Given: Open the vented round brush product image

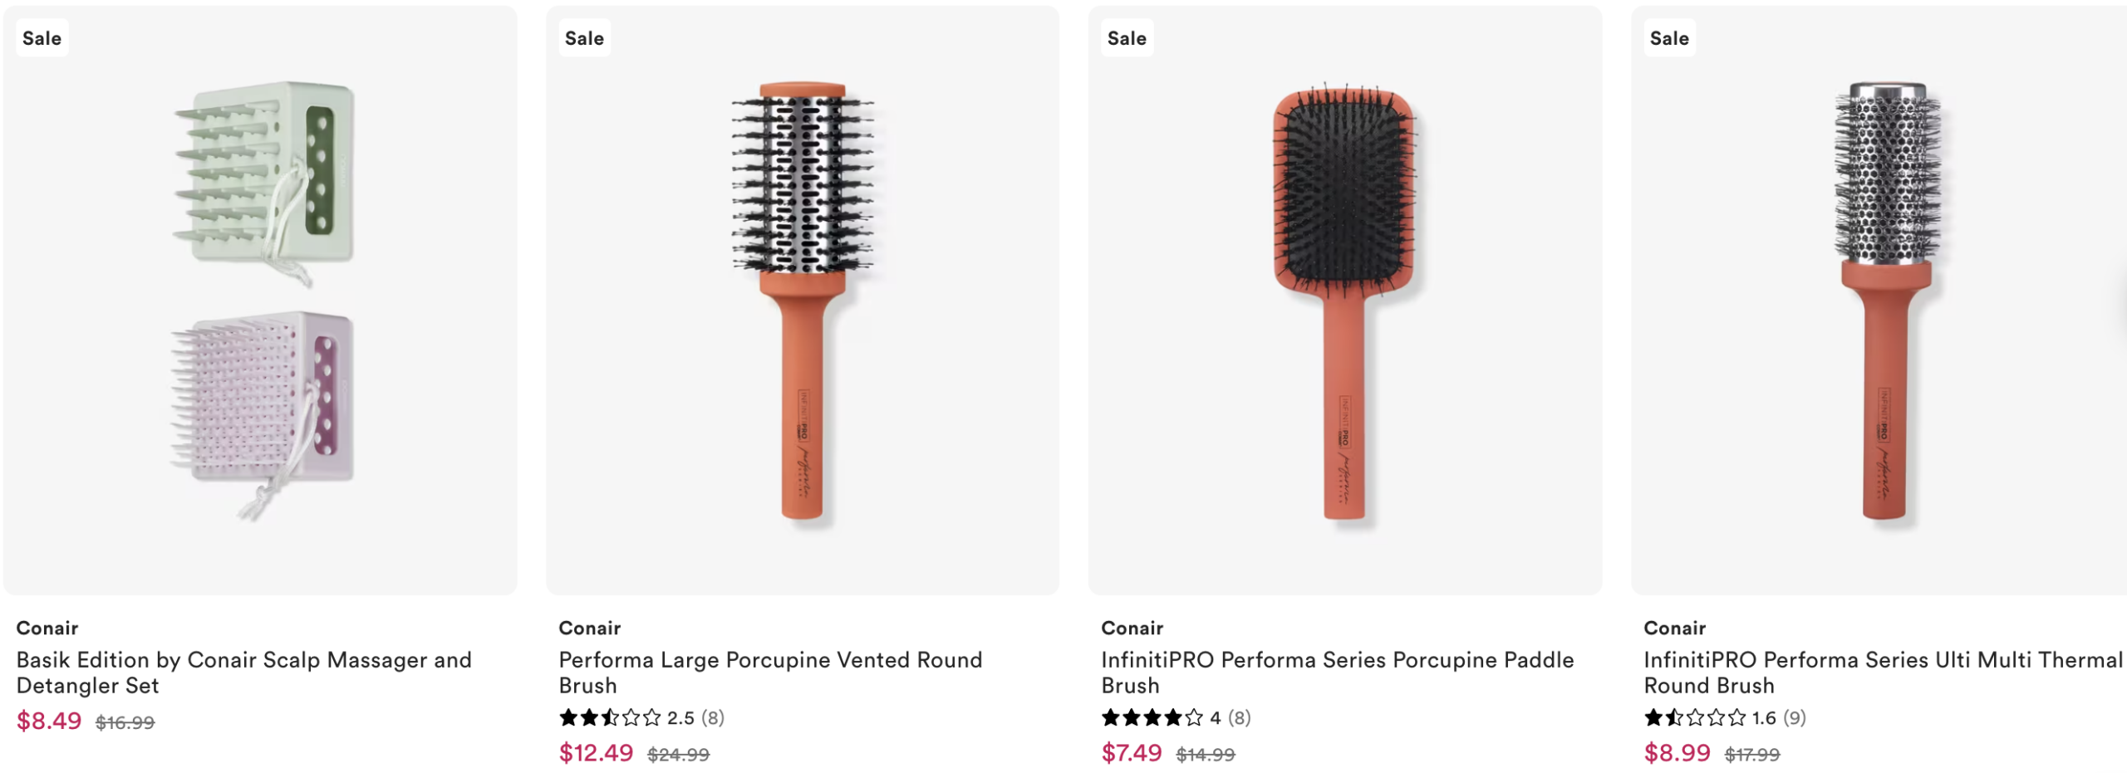Looking at the screenshot, I should point(803,299).
